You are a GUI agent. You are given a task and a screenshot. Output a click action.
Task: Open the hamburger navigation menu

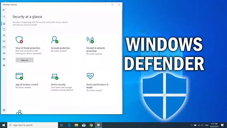point(4,17)
